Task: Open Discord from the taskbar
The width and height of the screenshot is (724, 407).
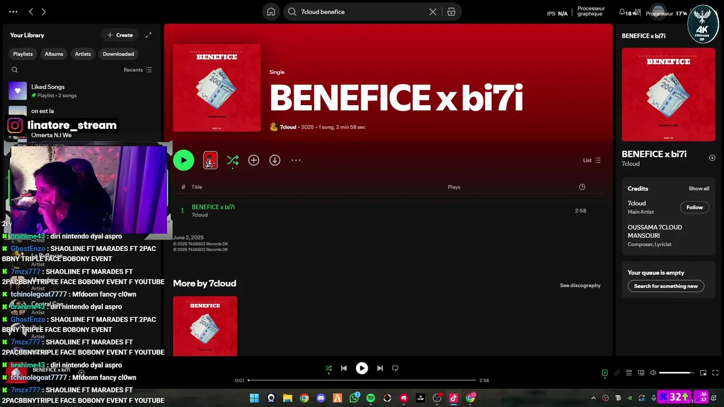Action: click(x=321, y=398)
